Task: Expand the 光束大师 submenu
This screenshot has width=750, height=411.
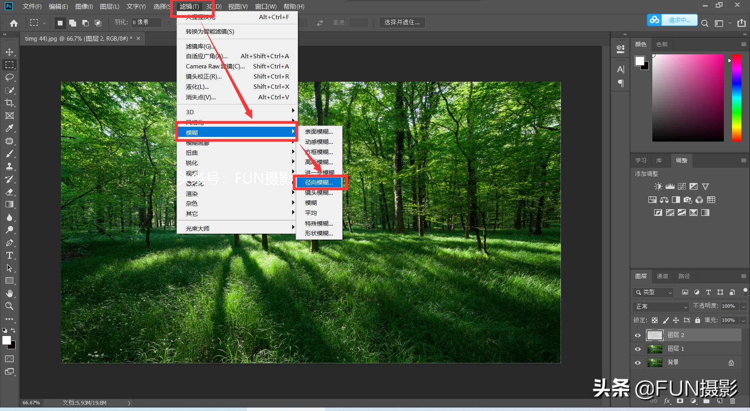Action: tap(237, 228)
